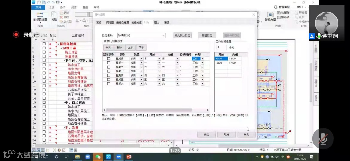Image resolution: width=350 pixels, height=161 pixels.
Task: Select the 08:00 start time cell
Action: pyautogui.click(x=221, y=59)
